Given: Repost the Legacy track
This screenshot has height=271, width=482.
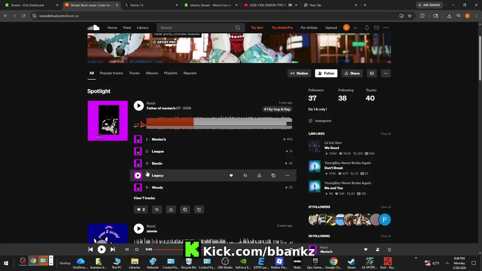Looking at the screenshot, I should tap(245, 175).
